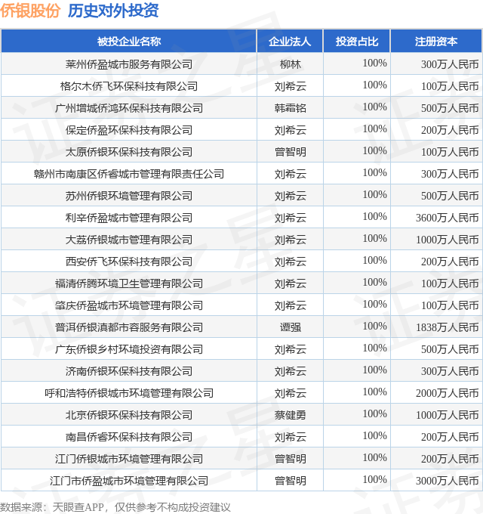Click 刘希云 in the 格尔木侨飞 row

(x=291, y=86)
